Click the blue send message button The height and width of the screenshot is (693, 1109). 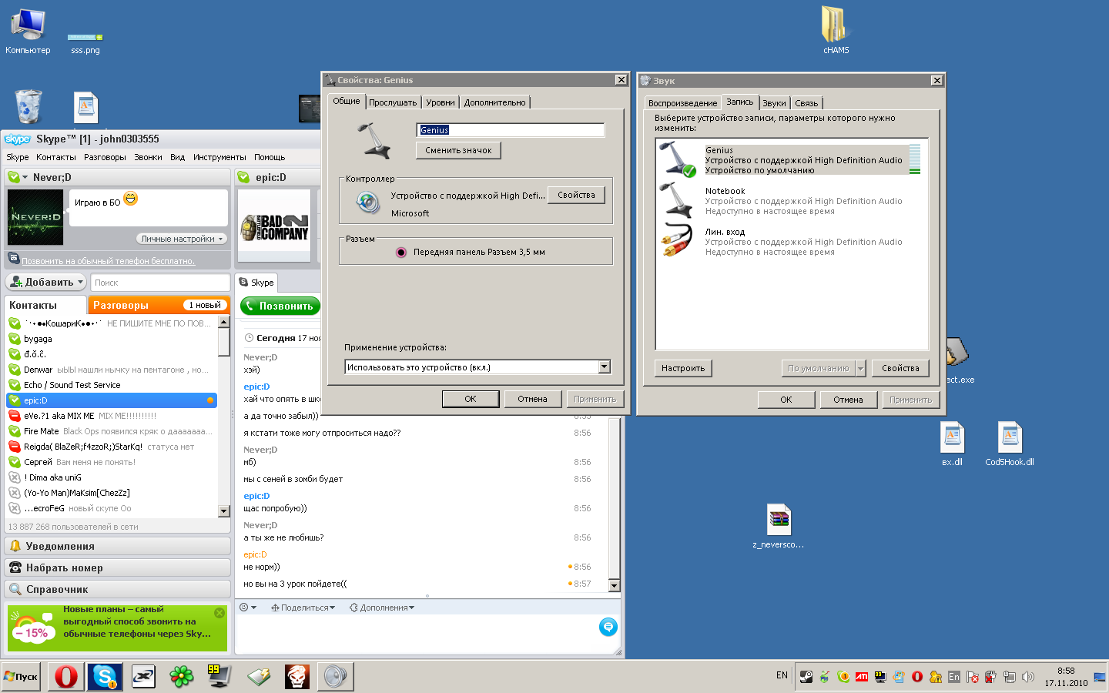pyautogui.click(x=608, y=627)
